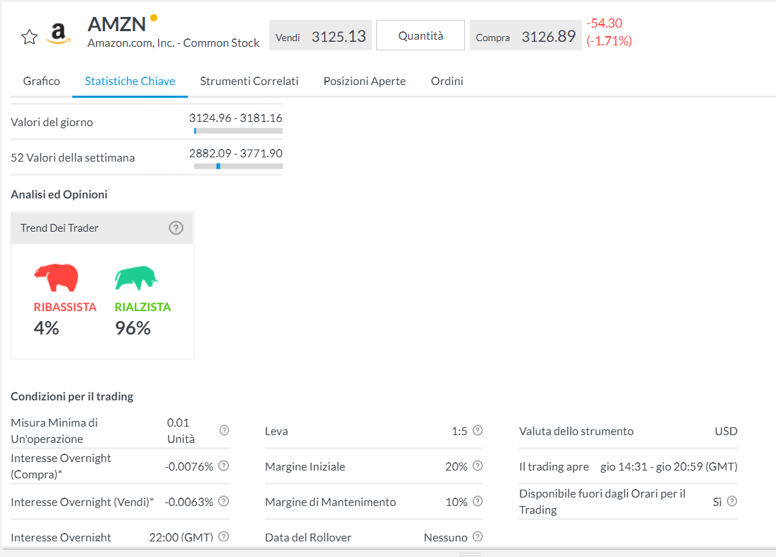Click the 4% bearish percentage
The width and height of the screenshot is (776, 557).
(47, 328)
